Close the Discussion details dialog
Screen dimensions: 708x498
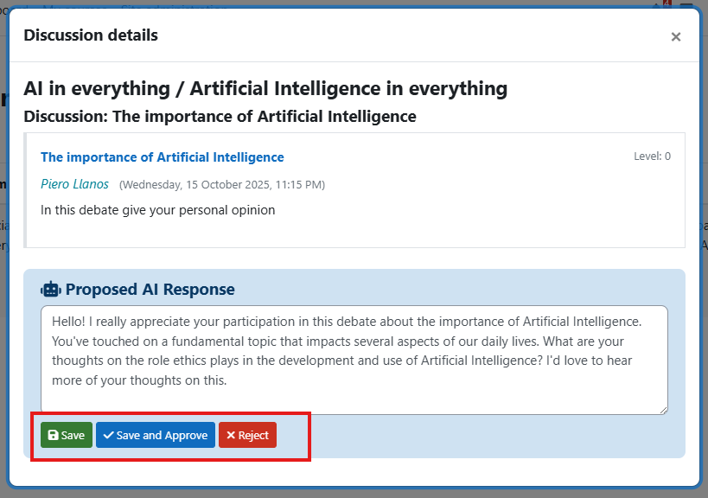(x=676, y=36)
